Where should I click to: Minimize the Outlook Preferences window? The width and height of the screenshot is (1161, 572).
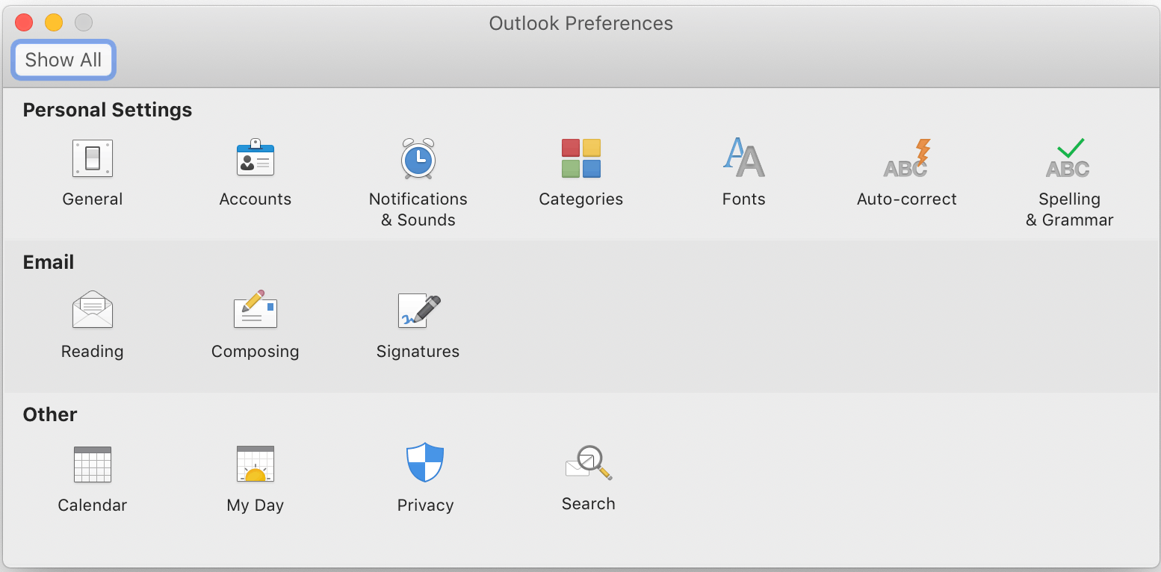(54, 22)
